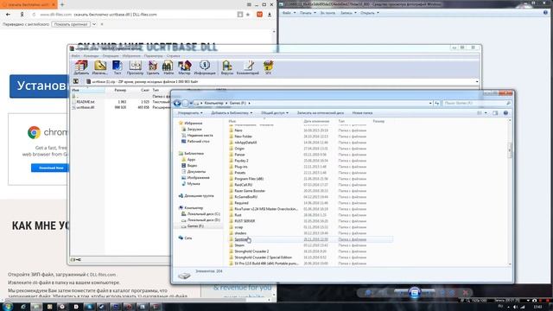Viewport: 553px width, 311px height.
Task: Open the Share with (Общий доступ) dropdown
Action: [x=275, y=113]
